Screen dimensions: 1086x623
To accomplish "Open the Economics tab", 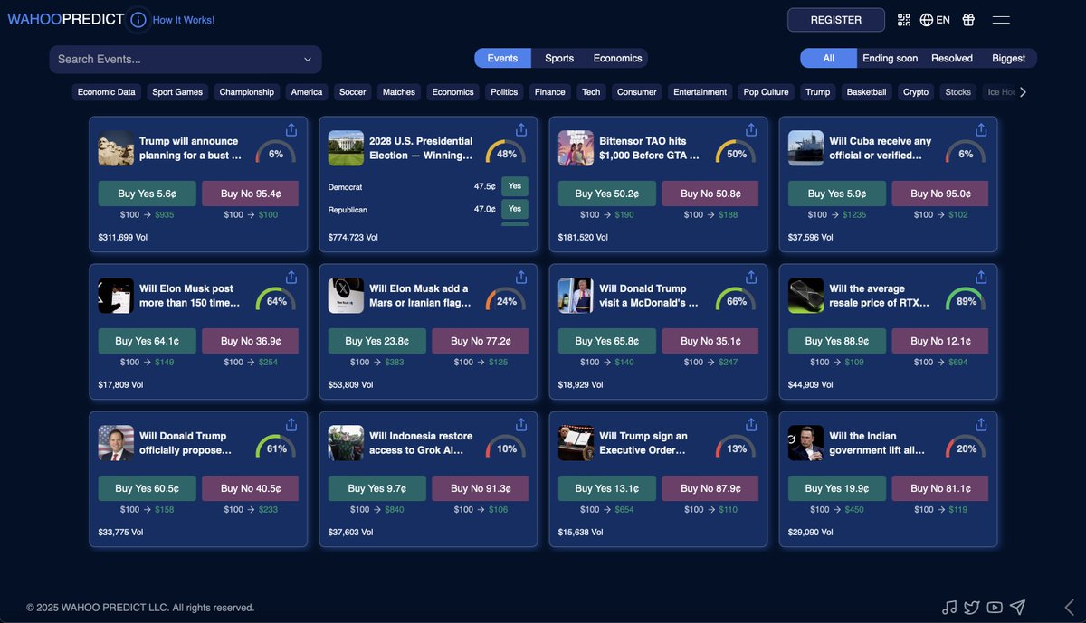I will pos(616,57).
